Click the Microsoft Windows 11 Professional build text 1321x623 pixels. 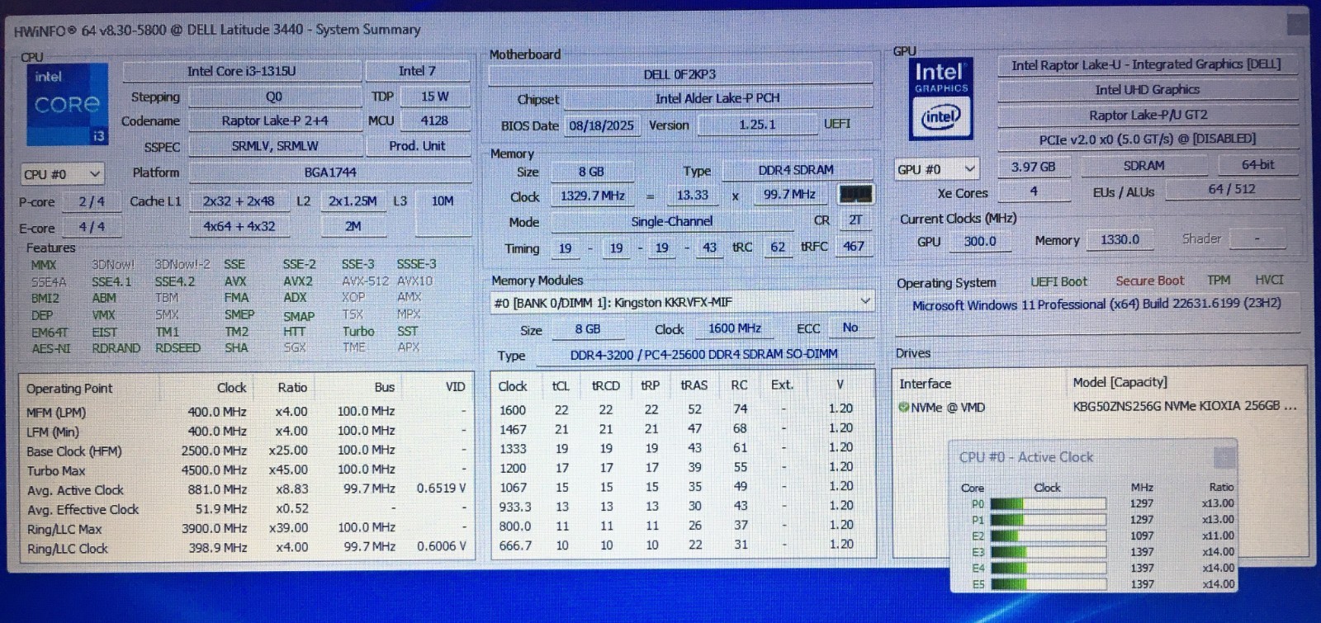(1096, 304)
